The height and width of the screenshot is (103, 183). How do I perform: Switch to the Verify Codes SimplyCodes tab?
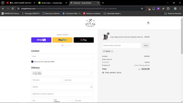(x=52, y=3)
